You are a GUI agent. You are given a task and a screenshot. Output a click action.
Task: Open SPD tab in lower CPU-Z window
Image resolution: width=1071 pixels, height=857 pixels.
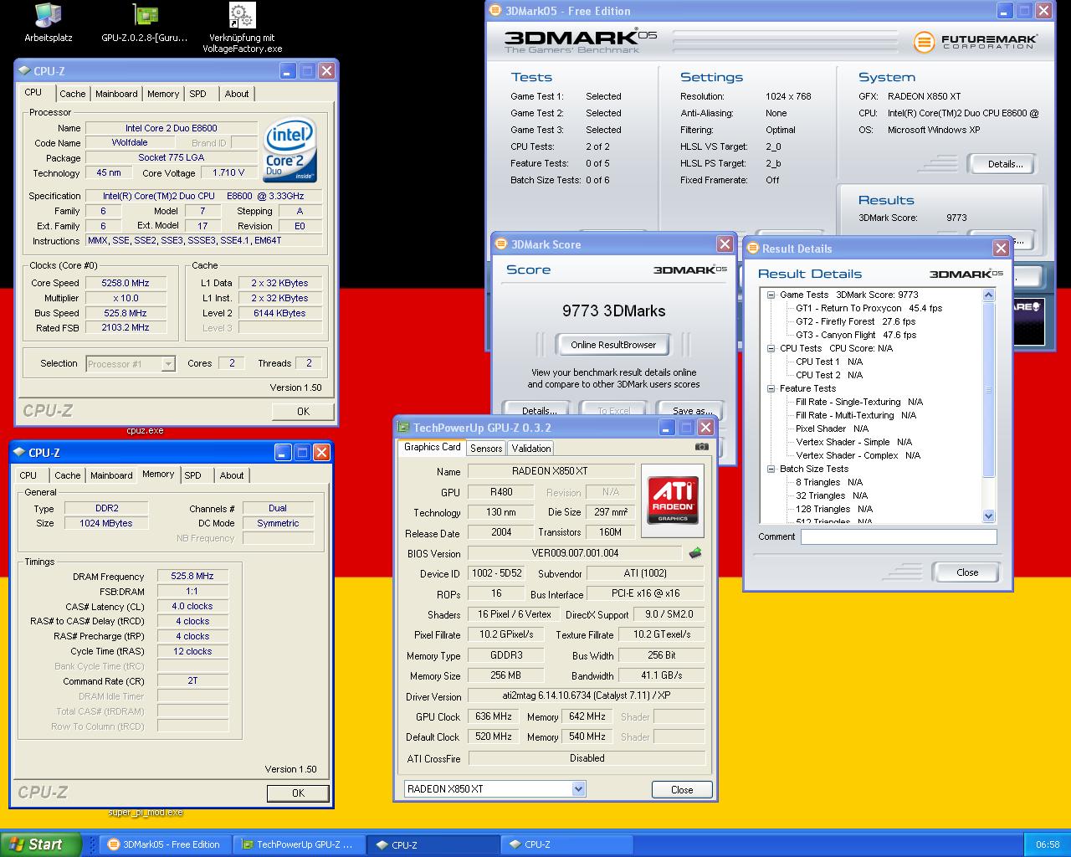tap(193, 475)
